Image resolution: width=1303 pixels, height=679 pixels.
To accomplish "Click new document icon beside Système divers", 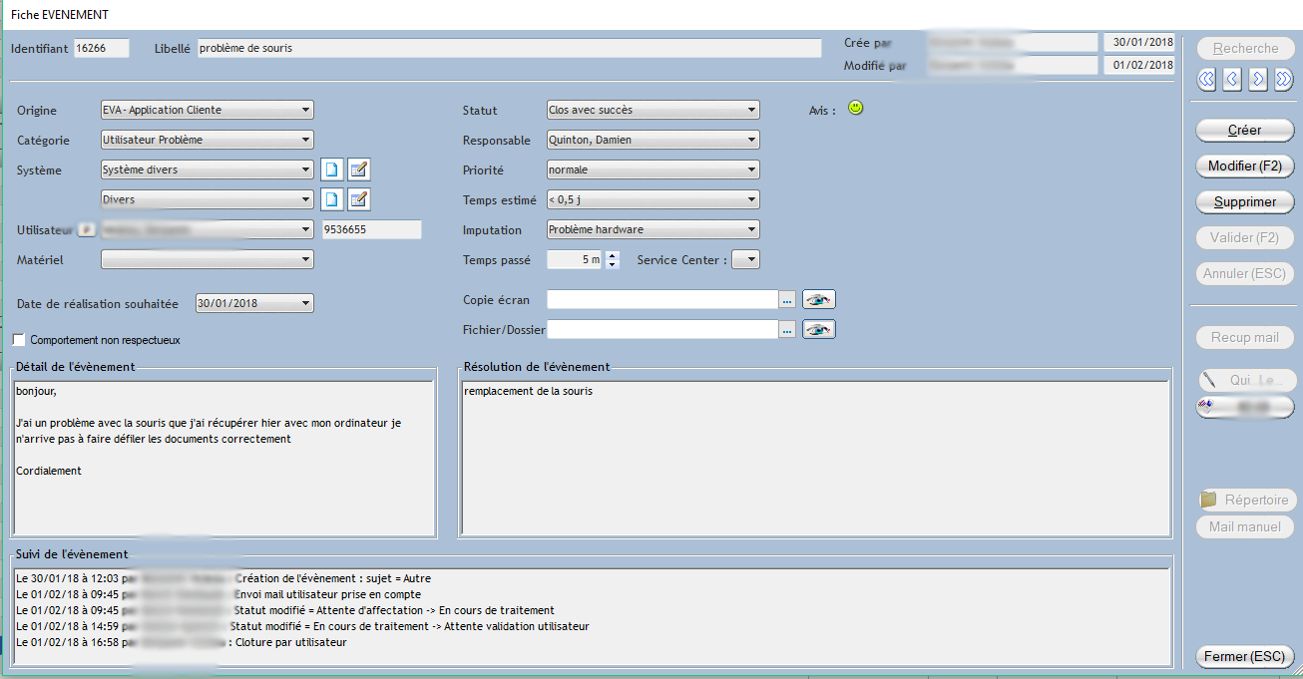I will coord(331,170).
